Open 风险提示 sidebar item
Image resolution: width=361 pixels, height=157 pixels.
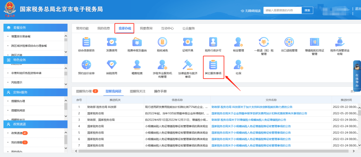(17, 82)
